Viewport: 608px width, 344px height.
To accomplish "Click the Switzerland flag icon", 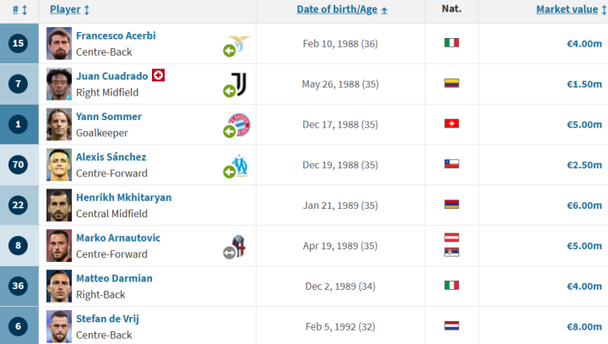I will [x=452, y=124].
